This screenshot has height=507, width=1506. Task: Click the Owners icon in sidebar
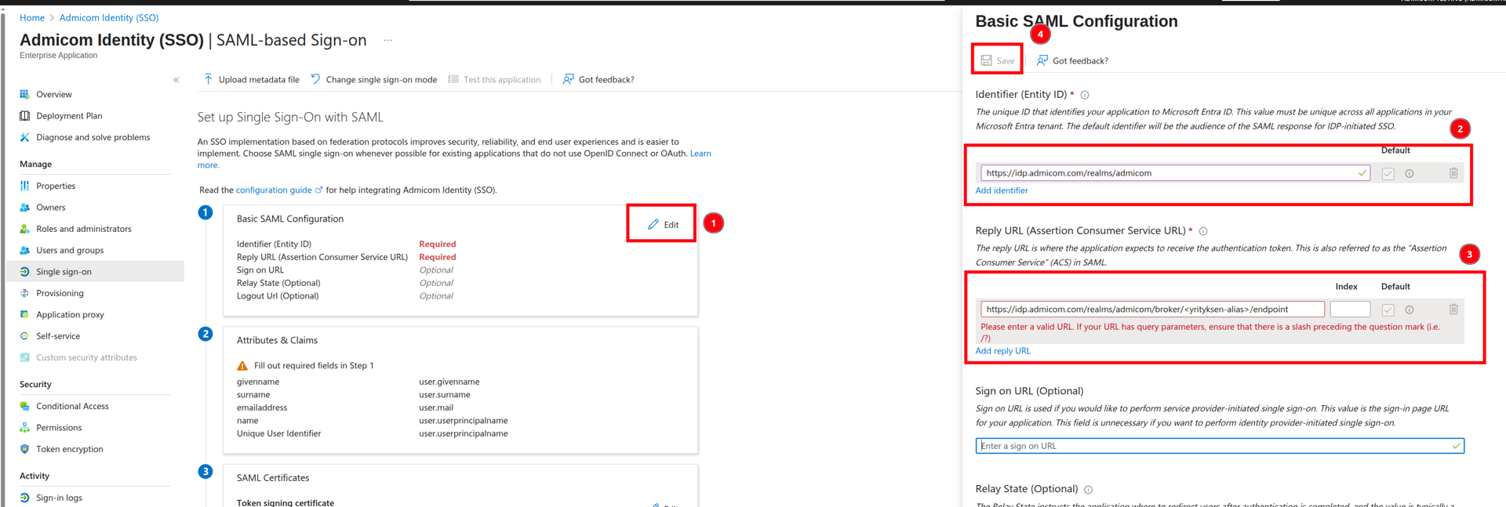point(25,208)
